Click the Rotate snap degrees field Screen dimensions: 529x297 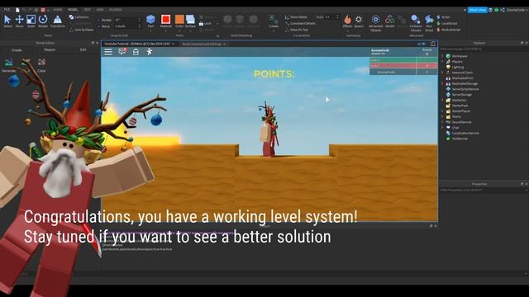(x=127, y=20)
